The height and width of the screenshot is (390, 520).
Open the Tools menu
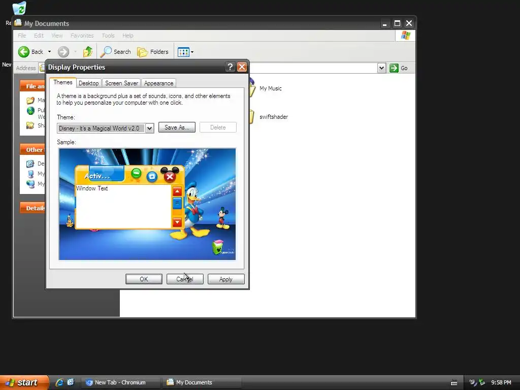click(108, 36)
